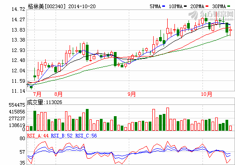
Task: Click the 11.59 price axis label
Action: 19,81
